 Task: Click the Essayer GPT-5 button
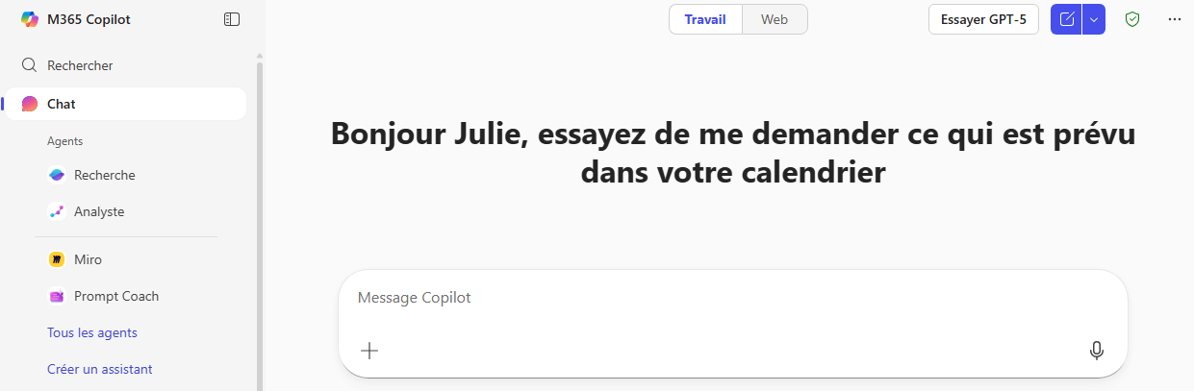pyautogui.click(x=982, y=19)
